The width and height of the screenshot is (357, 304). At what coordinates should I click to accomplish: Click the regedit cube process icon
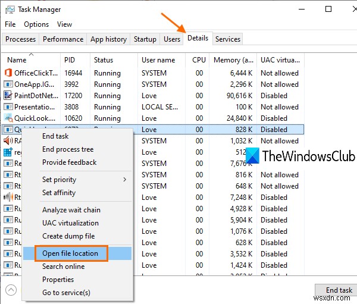click(8, 152)
